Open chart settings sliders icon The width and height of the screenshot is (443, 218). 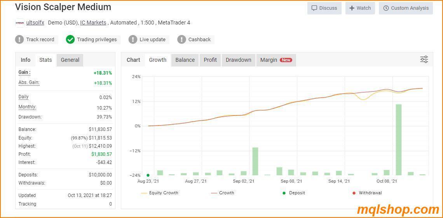[x=424, y=59]
